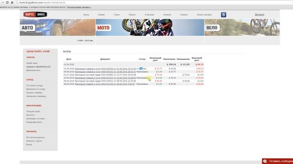Click the Дилерам link in header
This screenshot has height=164, width=293.
click(x=260, y=15)
